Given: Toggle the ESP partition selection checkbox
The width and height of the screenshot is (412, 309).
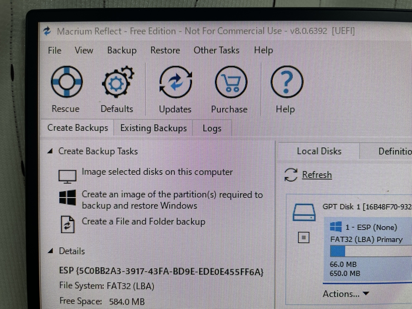Looking at the screenshot, I should pos(304,238).
